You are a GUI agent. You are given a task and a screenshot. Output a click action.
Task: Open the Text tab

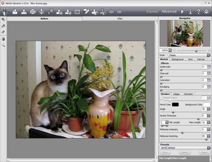[190, 59]
